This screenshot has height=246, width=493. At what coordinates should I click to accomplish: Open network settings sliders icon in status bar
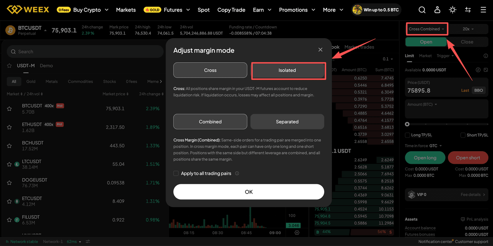pyautogui.click(x=88, y=242)
